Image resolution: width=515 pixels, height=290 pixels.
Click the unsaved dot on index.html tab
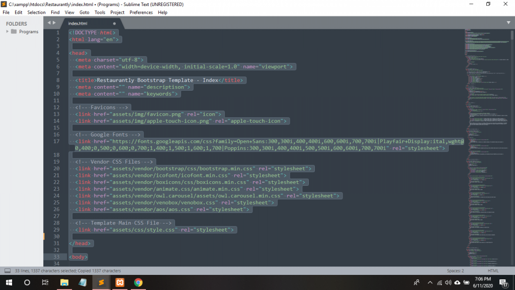point(114,23)
